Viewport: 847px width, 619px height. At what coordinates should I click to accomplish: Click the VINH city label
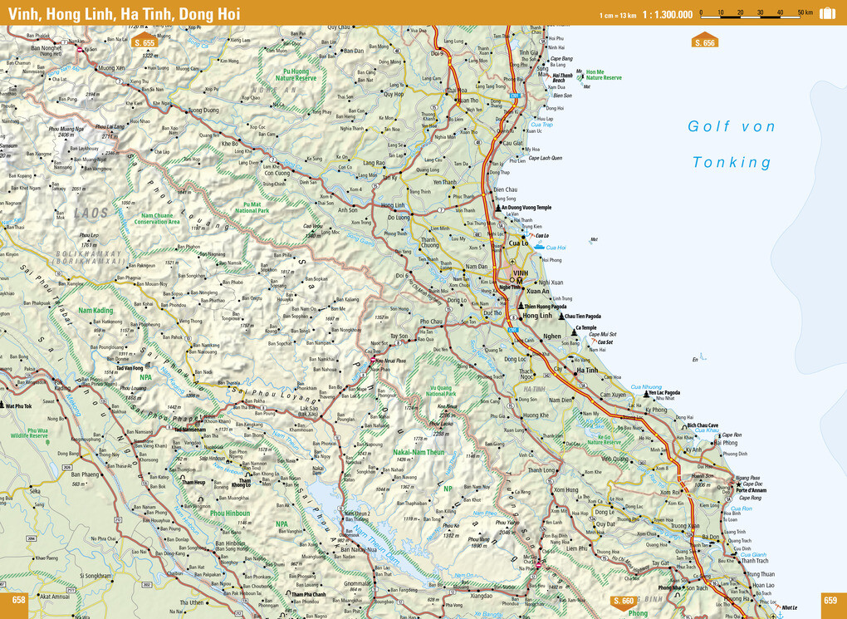(x=521, y=273)
